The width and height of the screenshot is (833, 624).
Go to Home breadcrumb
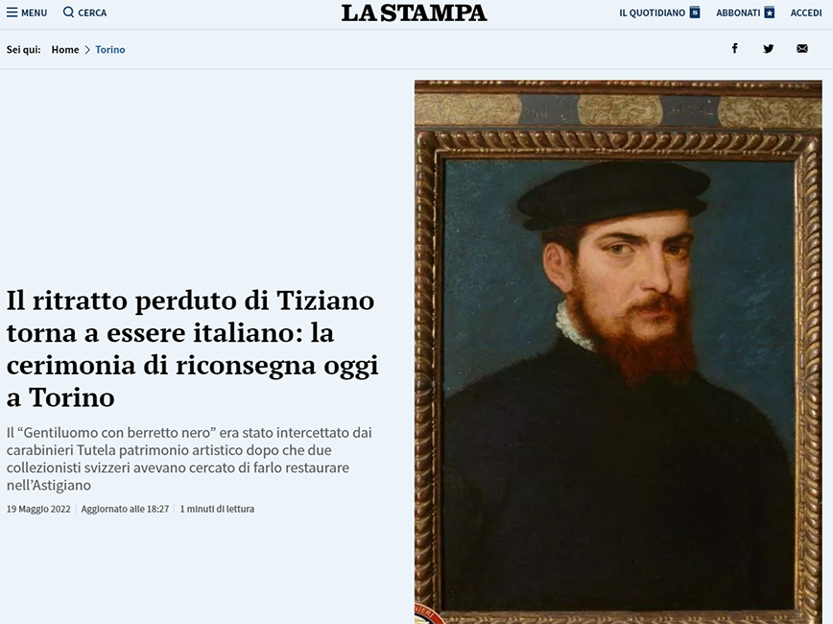tap(65, 49)
